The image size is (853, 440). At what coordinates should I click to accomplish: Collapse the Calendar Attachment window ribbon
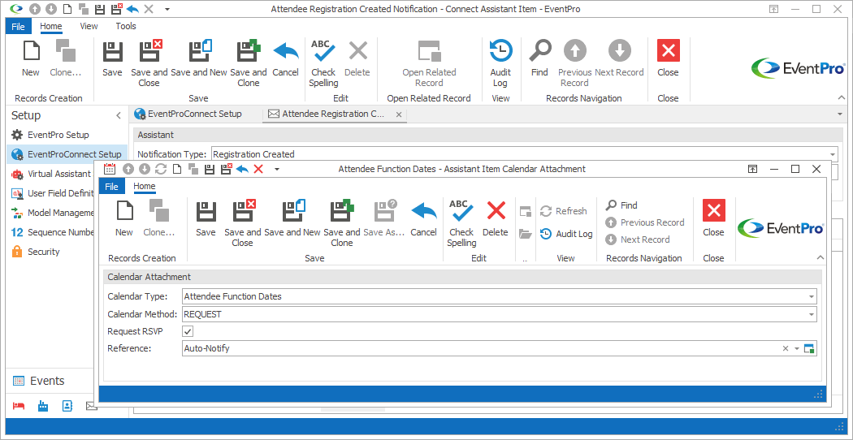click(x=821, y=258)
